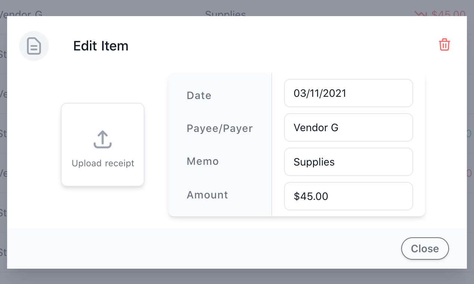Click the Edit Item heading
474x284 pixels.
tap(101, 46)
